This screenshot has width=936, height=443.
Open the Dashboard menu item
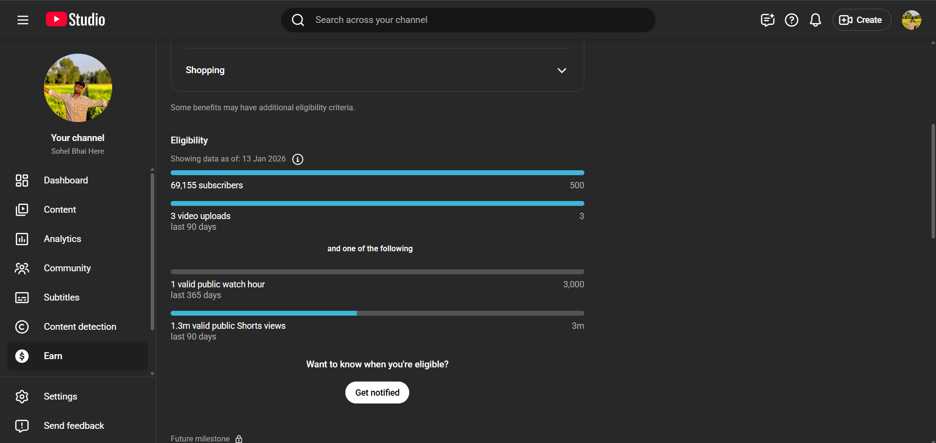tap(66, 181)
